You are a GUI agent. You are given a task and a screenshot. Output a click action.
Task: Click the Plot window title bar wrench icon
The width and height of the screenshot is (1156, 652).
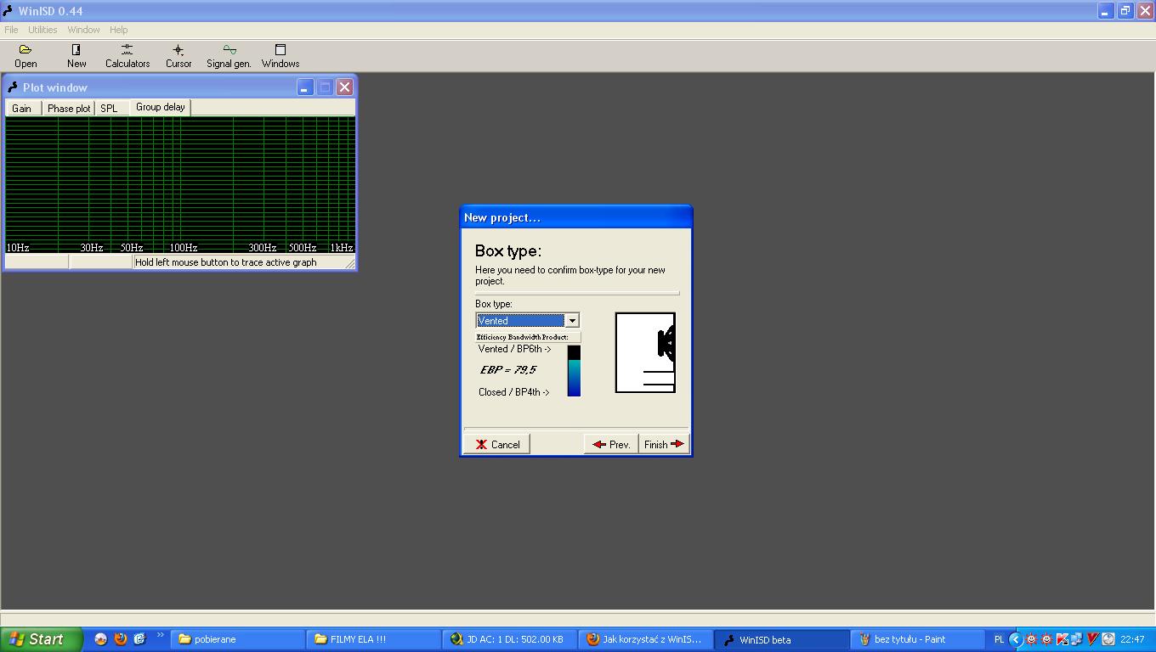(x=12, y=87)
